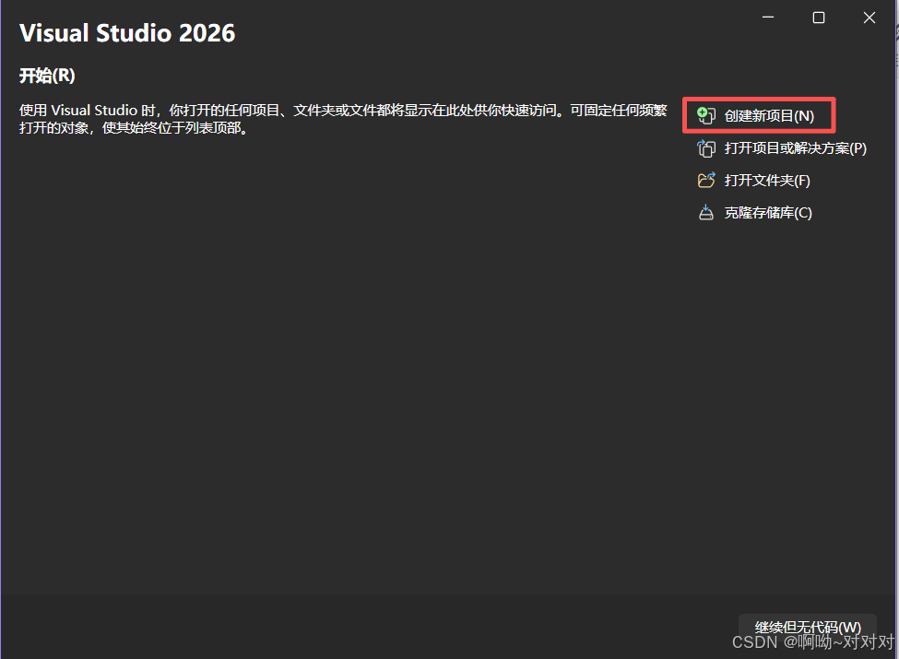The image size is (899, 659).
Task: Select 克隆存储库(C) label
Action: click(x=768, y=213)
